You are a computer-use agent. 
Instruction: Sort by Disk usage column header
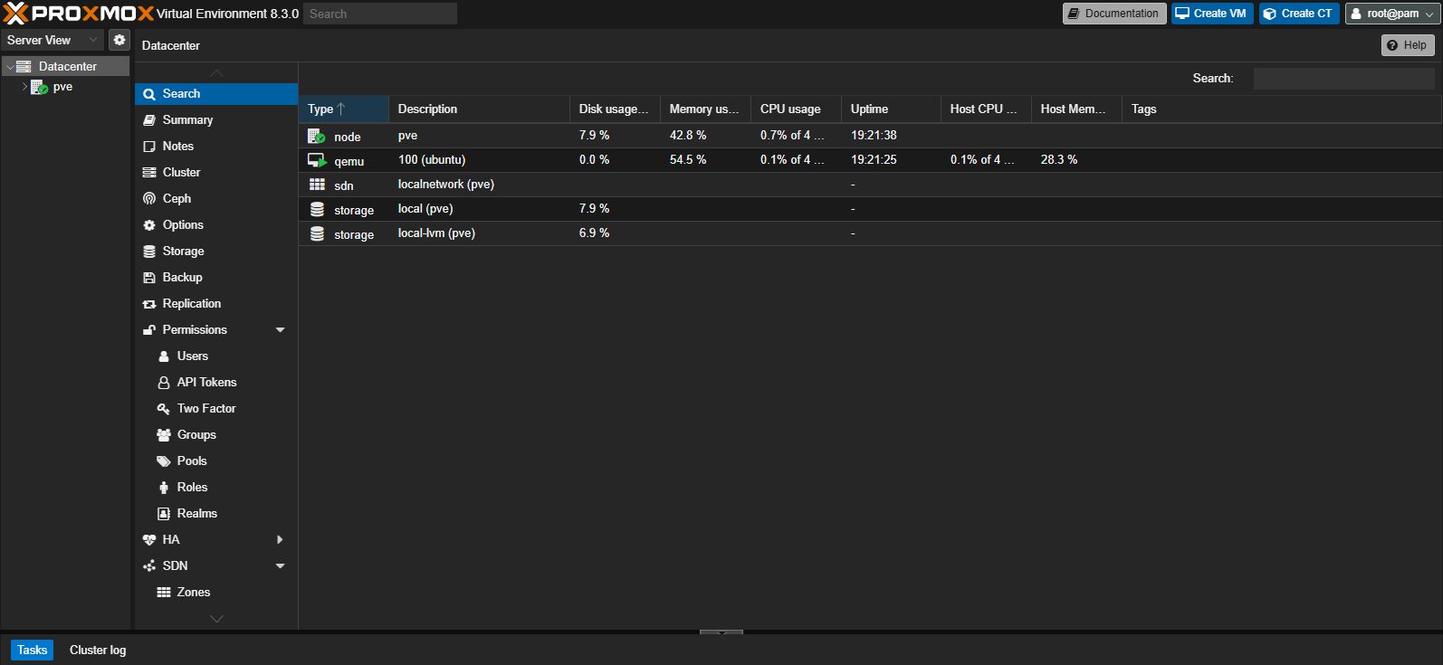615,109
